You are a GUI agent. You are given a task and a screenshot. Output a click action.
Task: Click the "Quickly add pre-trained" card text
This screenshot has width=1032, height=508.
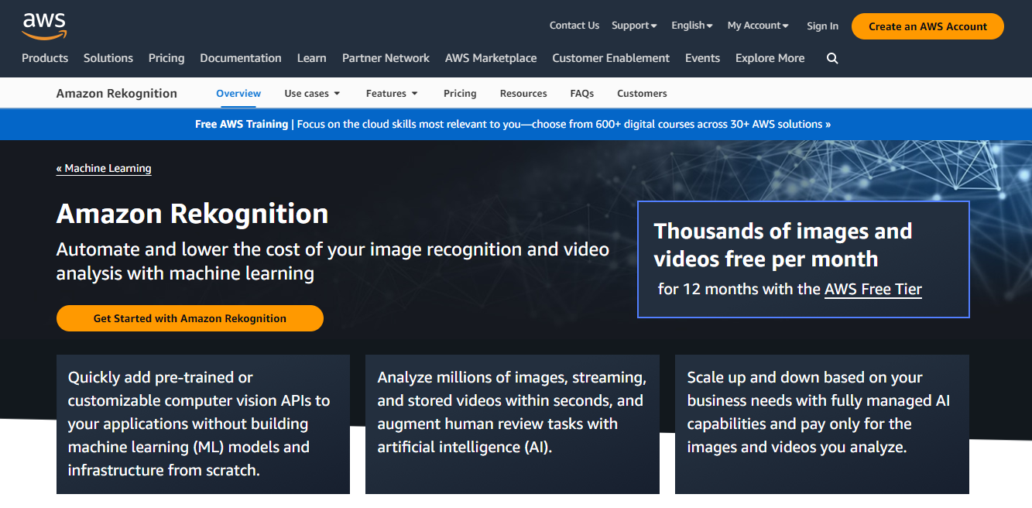[199, 424]
